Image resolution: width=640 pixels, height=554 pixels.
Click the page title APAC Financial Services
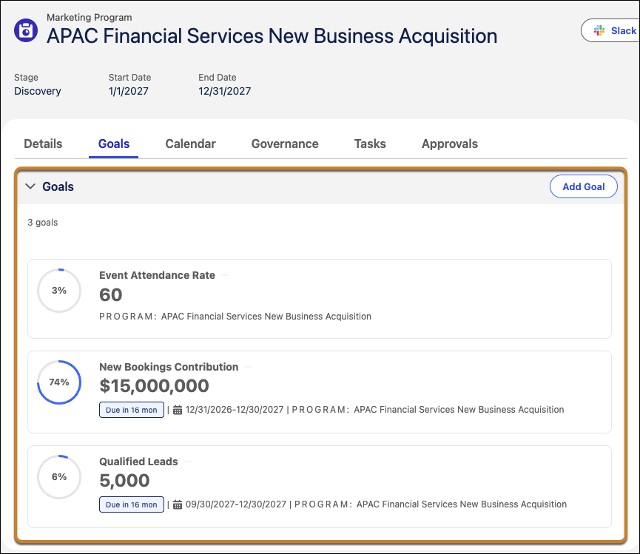272,36
